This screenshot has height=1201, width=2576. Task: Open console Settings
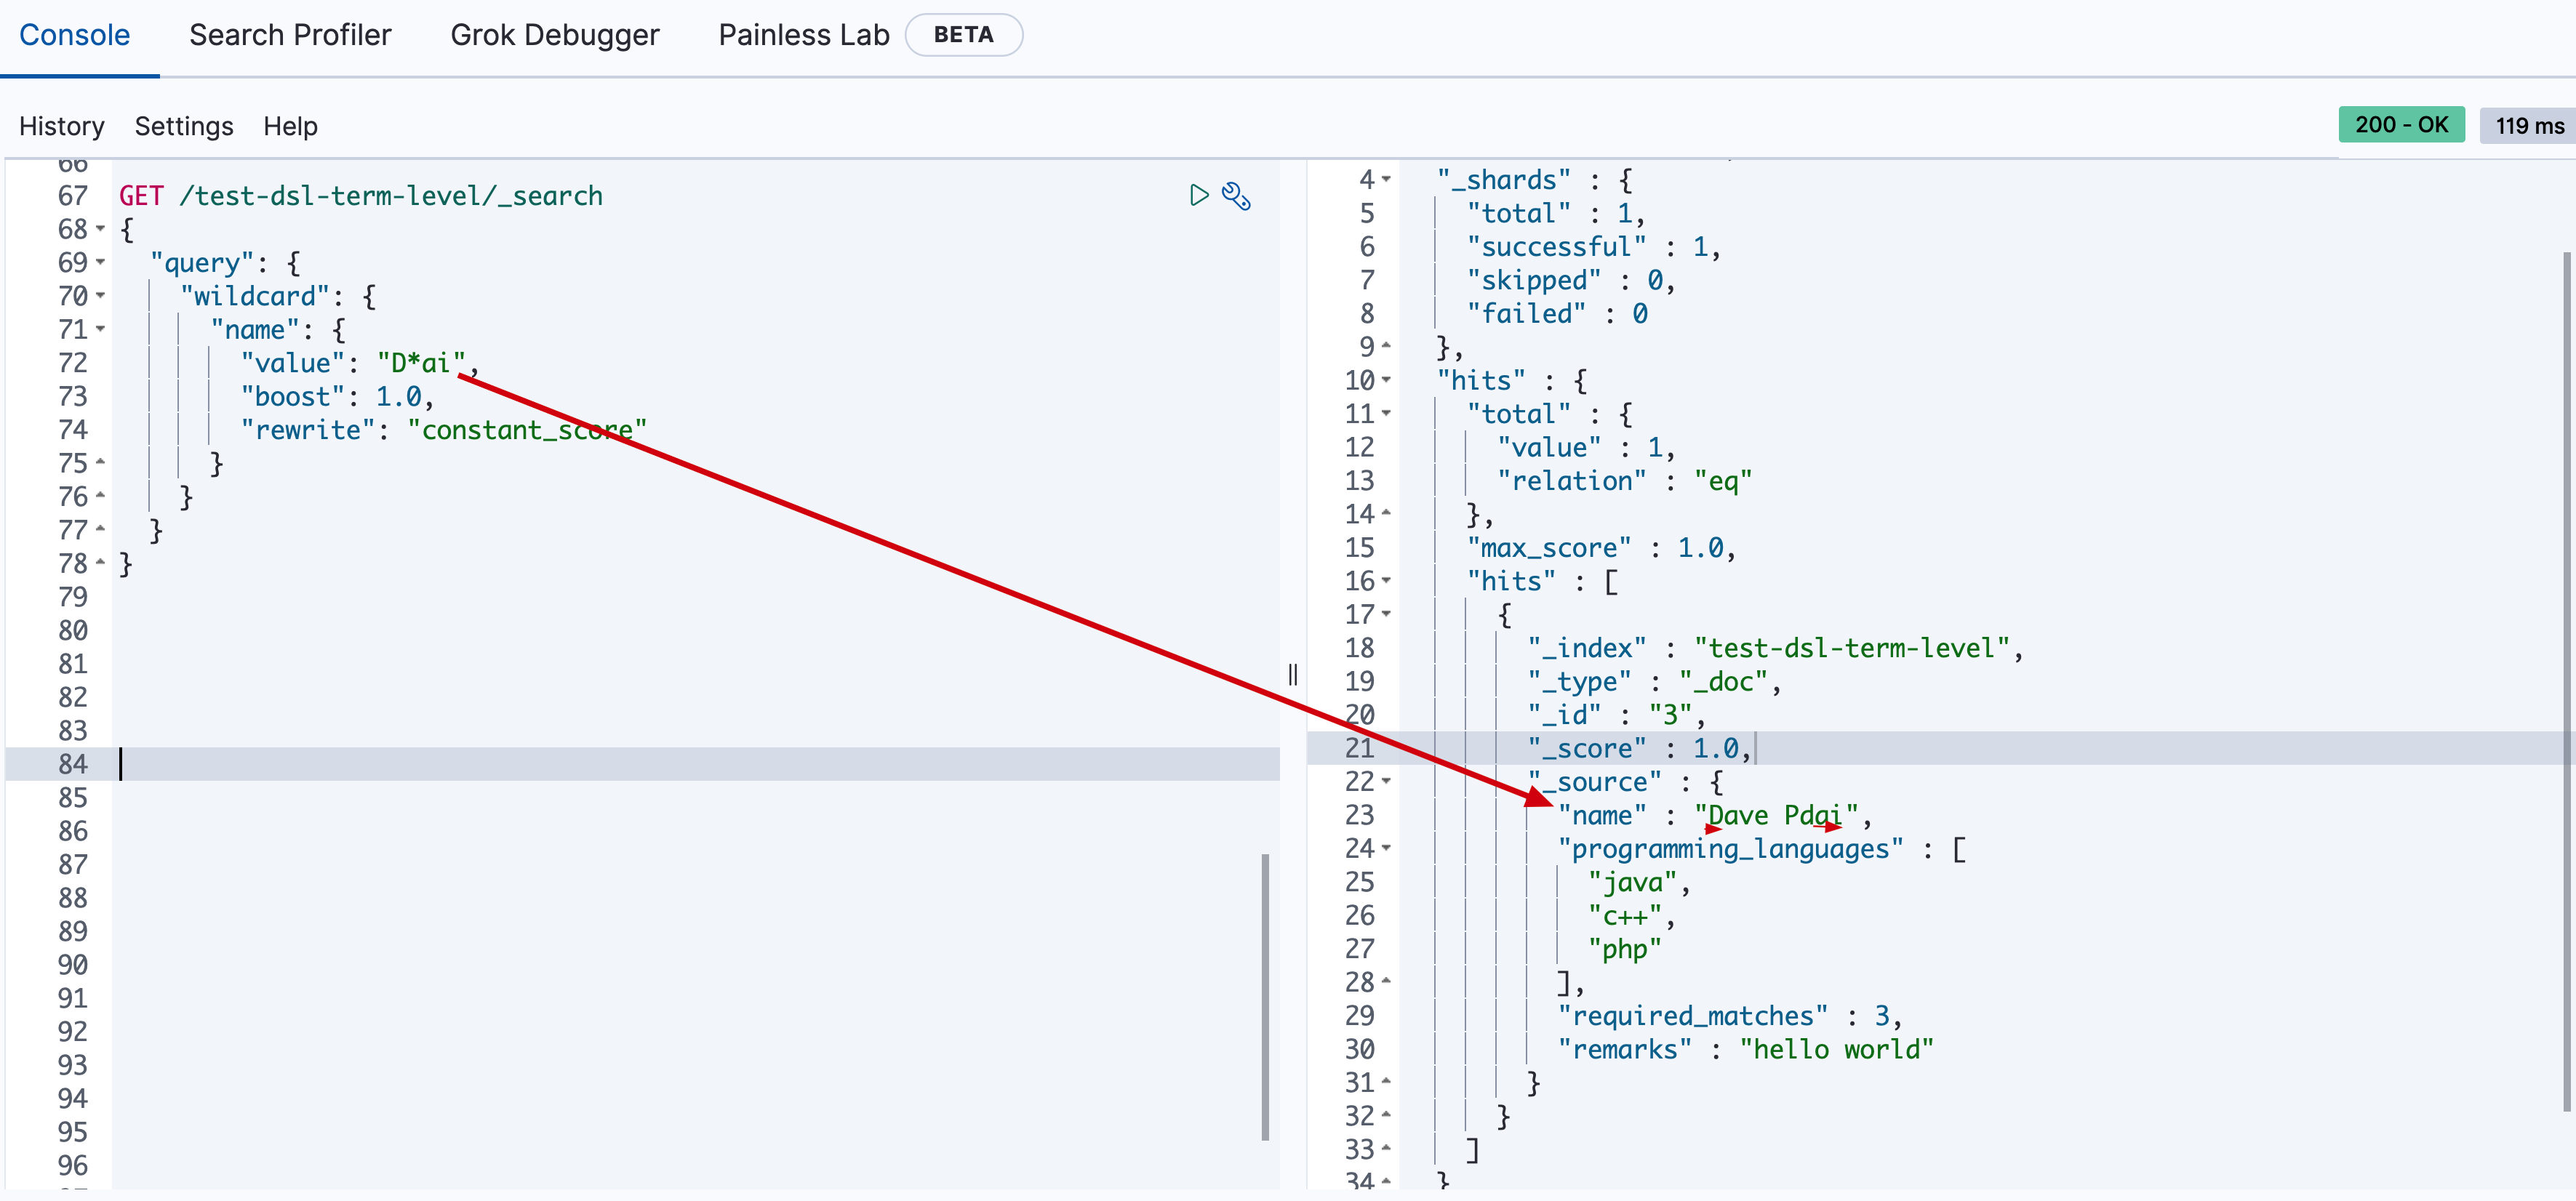184,126
